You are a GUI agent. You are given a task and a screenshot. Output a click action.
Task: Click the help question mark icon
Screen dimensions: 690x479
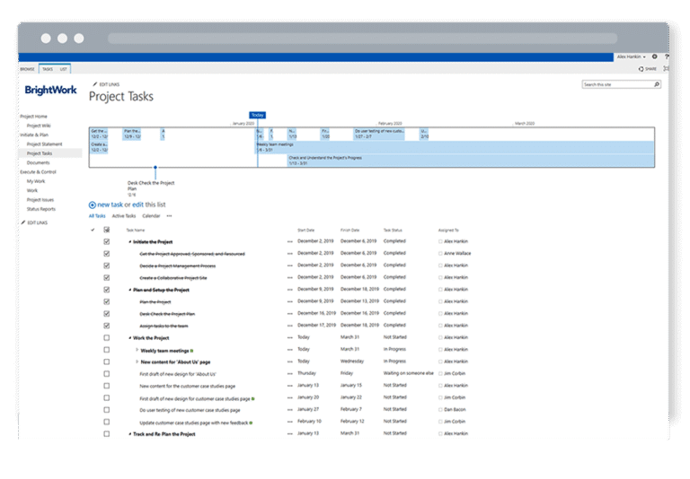[x=667, y=57]
